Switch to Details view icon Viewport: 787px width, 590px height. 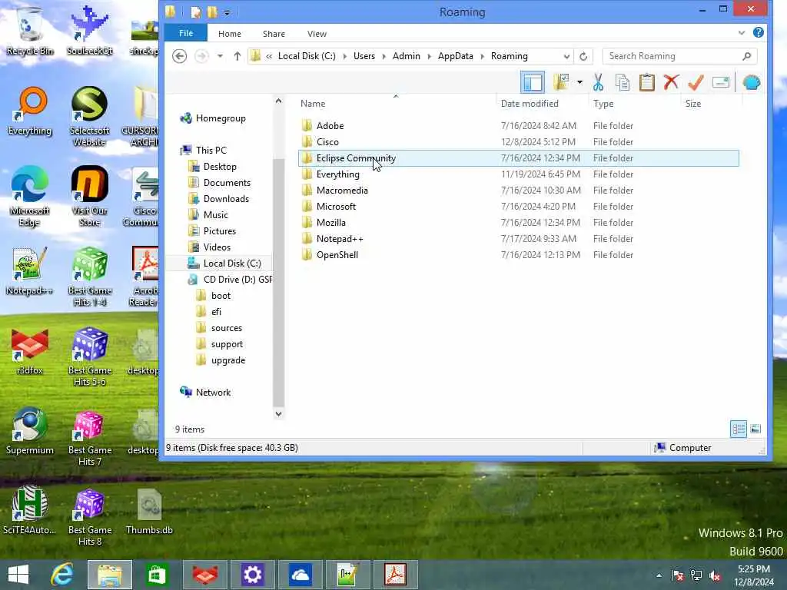(738, 429)
